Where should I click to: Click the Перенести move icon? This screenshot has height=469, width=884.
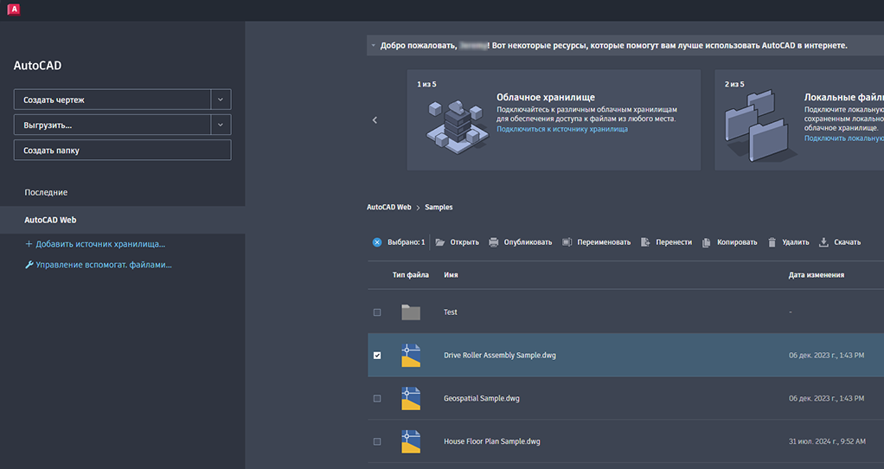click(645, 242)
